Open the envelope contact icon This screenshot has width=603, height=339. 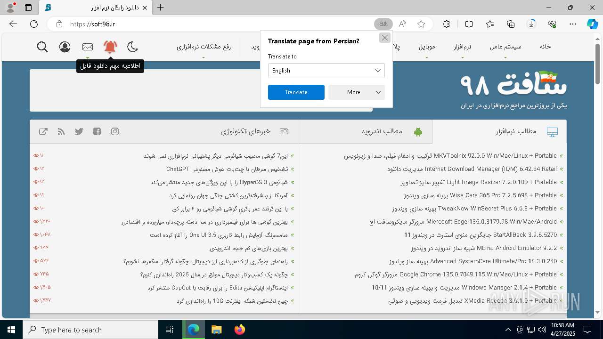pyautogui.click(x=88, y=47)
